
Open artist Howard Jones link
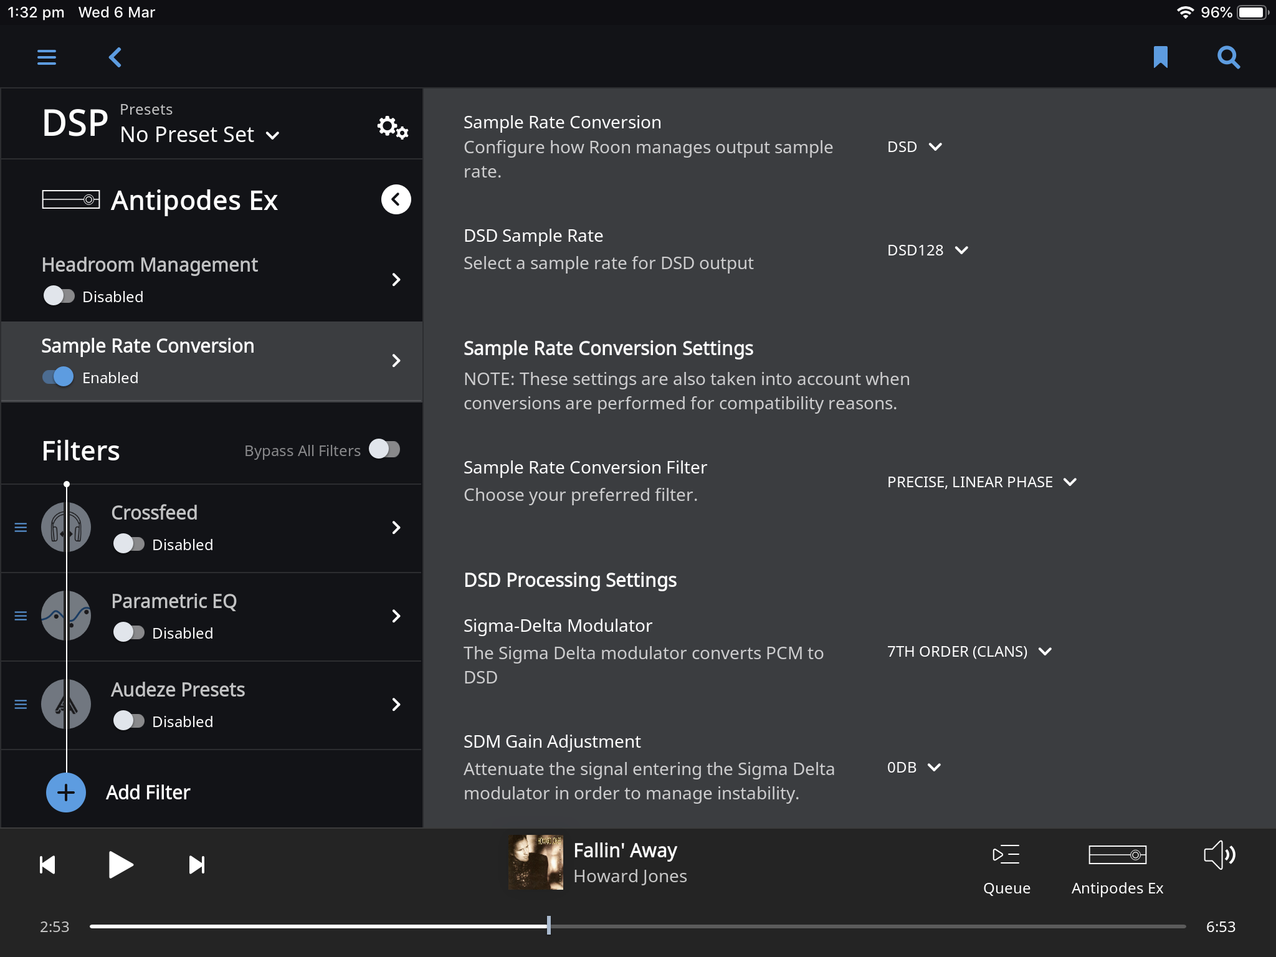pos(630,877)
